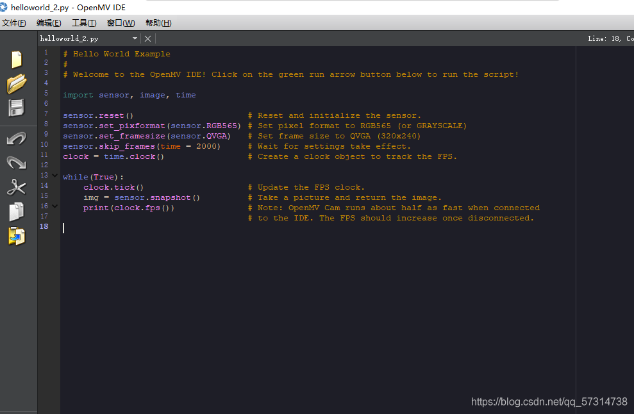The image size is (634, 414).
Task: Close the helloworld_2.py document with X
Action: 147,39
